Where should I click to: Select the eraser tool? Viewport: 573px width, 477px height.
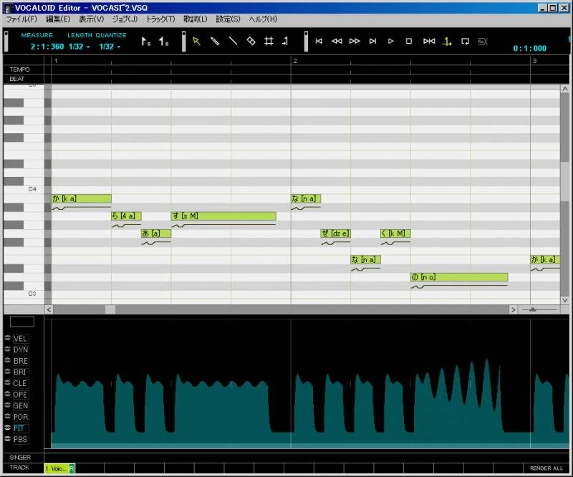click(251, 41)
